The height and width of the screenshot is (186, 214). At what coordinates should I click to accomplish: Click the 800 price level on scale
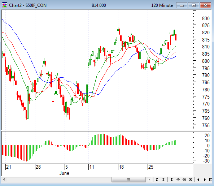(x=206, y=61)
